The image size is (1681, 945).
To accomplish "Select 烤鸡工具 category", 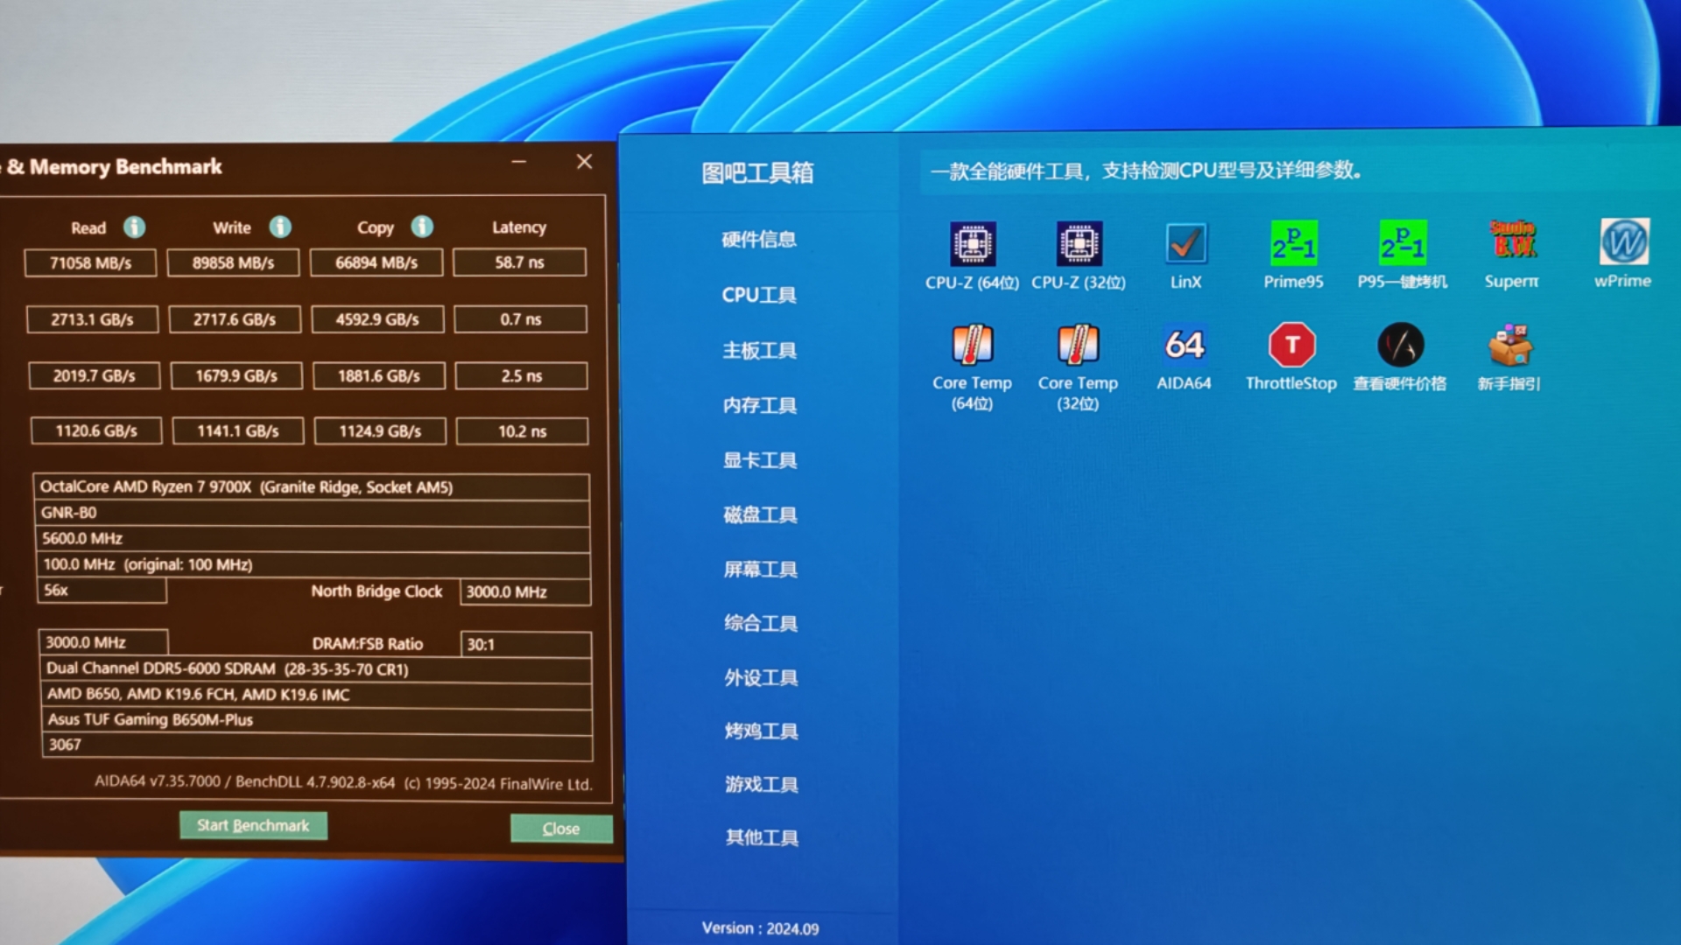I will pyautogui.click(x=761, y=731).
